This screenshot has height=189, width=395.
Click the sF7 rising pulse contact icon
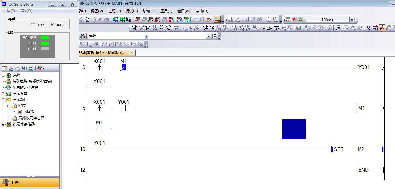click(205, 28)
